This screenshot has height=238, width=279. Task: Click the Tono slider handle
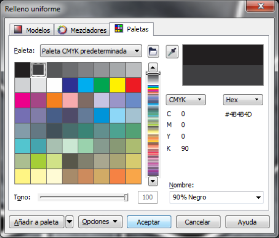click(x=126, y=197)
